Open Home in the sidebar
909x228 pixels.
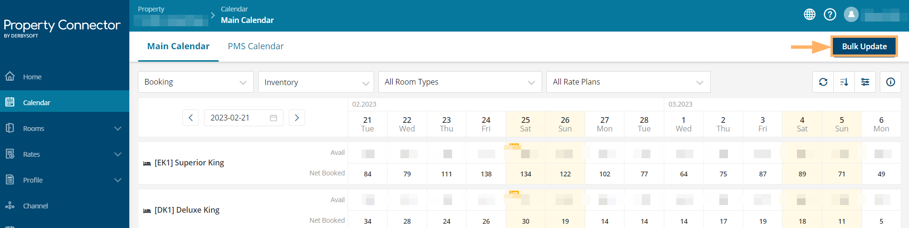pos(65,77)
